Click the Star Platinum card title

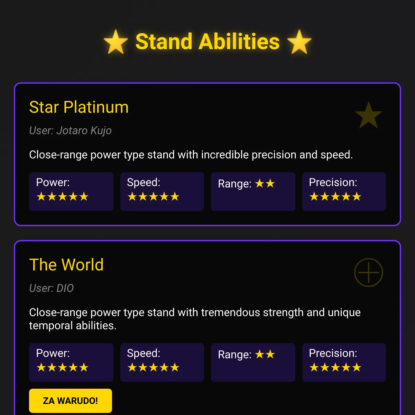pos(79,107)
